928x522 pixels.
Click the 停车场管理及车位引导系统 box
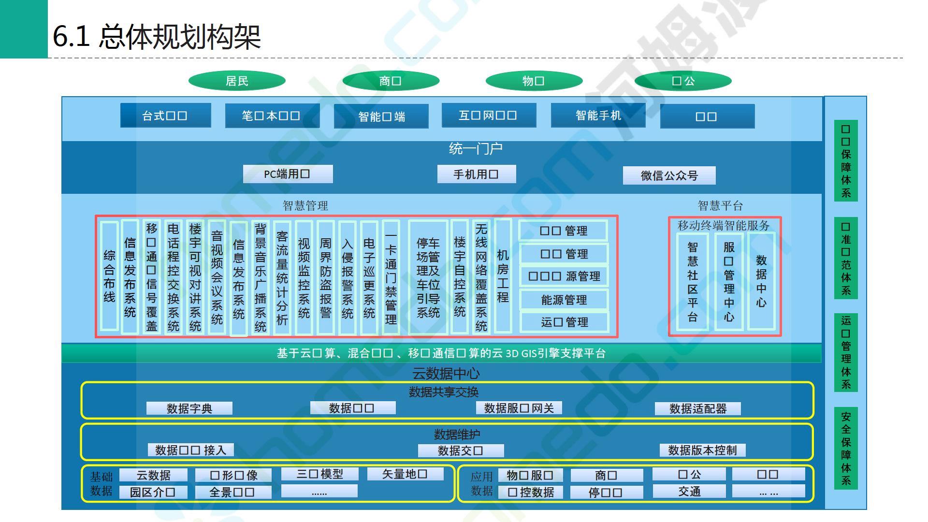(428, 277)
